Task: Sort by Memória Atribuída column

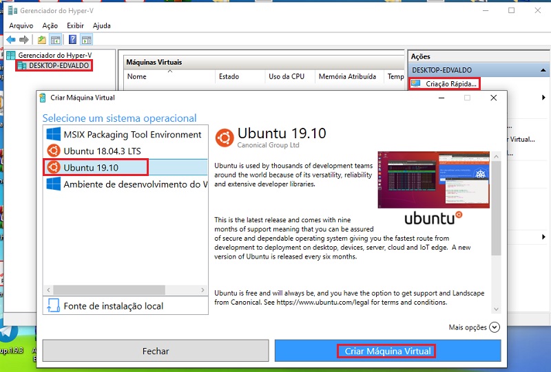Action: click(x=349, y=76)
